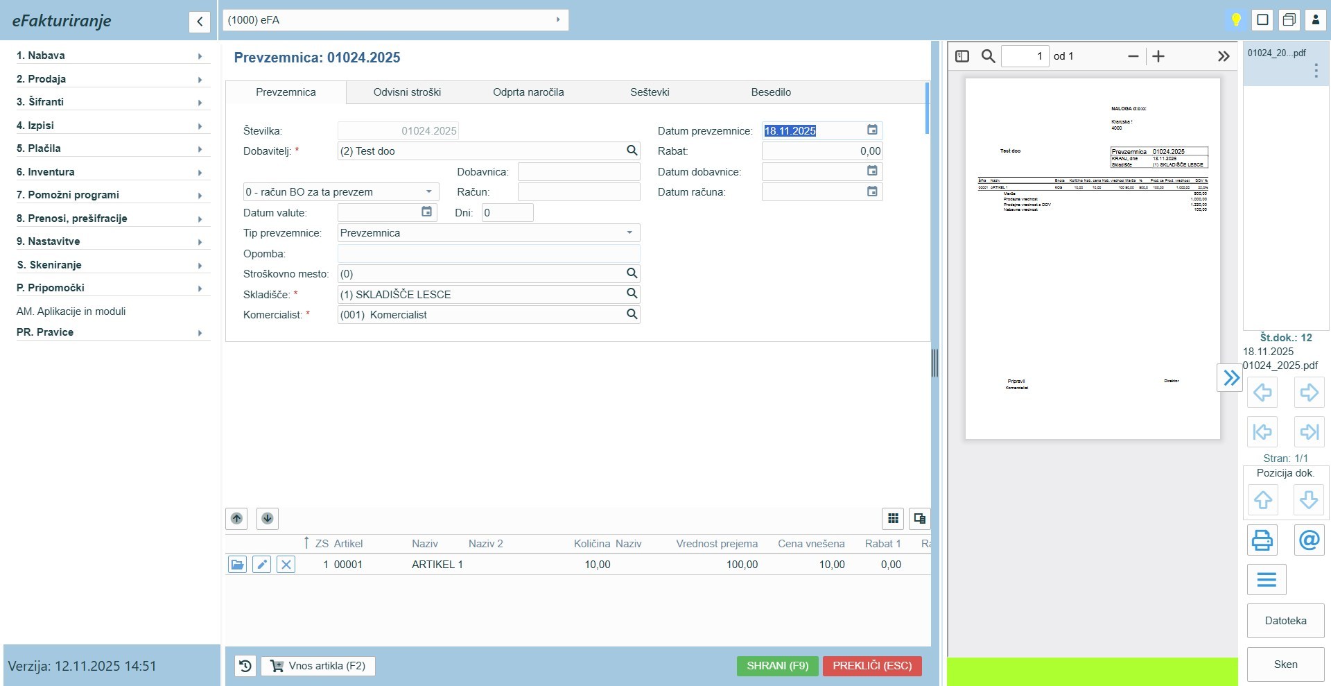Zoom out the PDF with the minus icon
Image resolution: width=1331 pixels, height=686 pixels.
click(1133, 56)
